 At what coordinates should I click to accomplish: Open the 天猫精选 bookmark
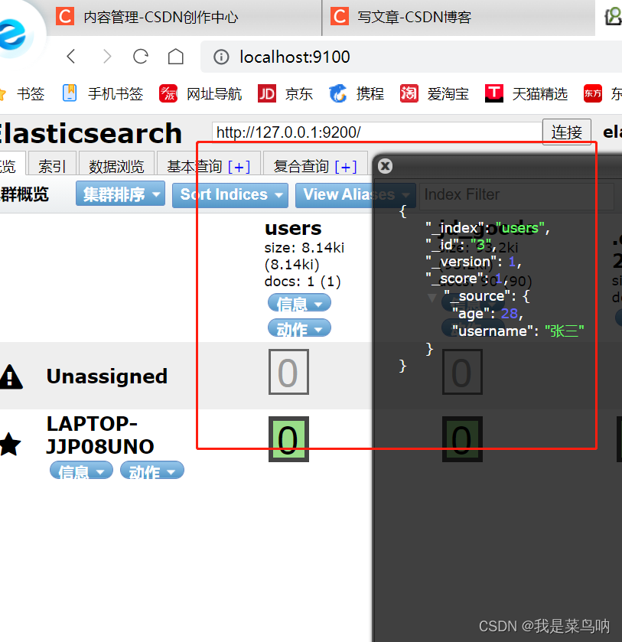point(526,94)
